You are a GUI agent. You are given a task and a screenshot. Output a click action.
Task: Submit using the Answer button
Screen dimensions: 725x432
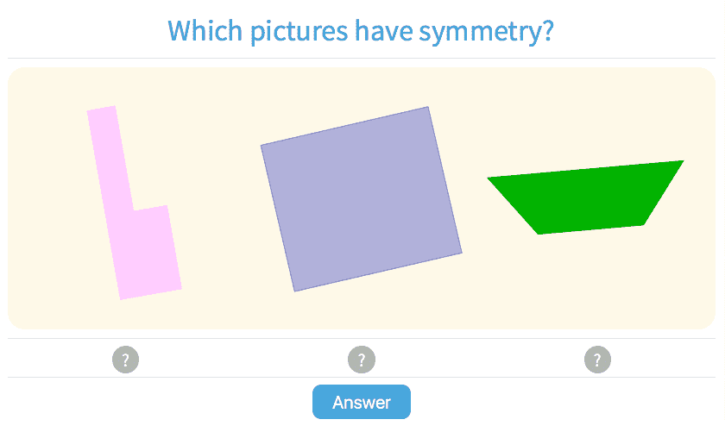[x=361, y=402]
